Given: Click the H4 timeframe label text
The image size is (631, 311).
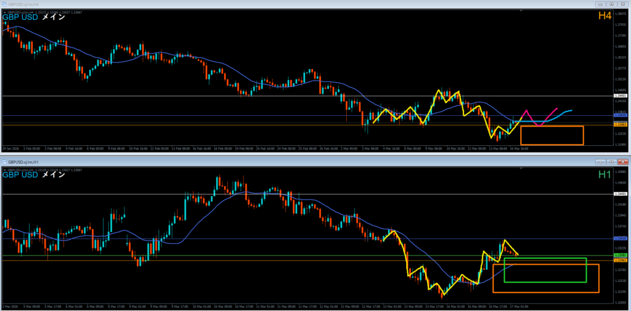Looking at the screenshot, I should (x=605, y=15).
